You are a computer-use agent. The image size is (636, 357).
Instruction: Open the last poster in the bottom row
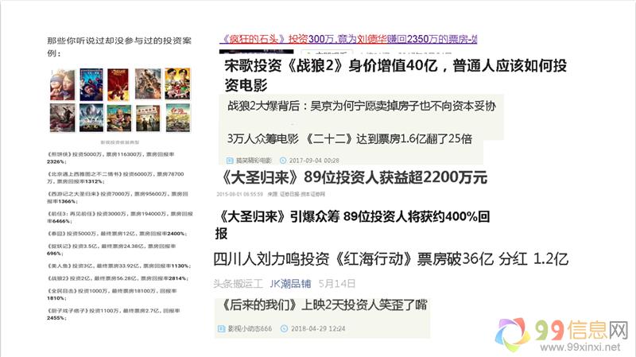point(178,118)
